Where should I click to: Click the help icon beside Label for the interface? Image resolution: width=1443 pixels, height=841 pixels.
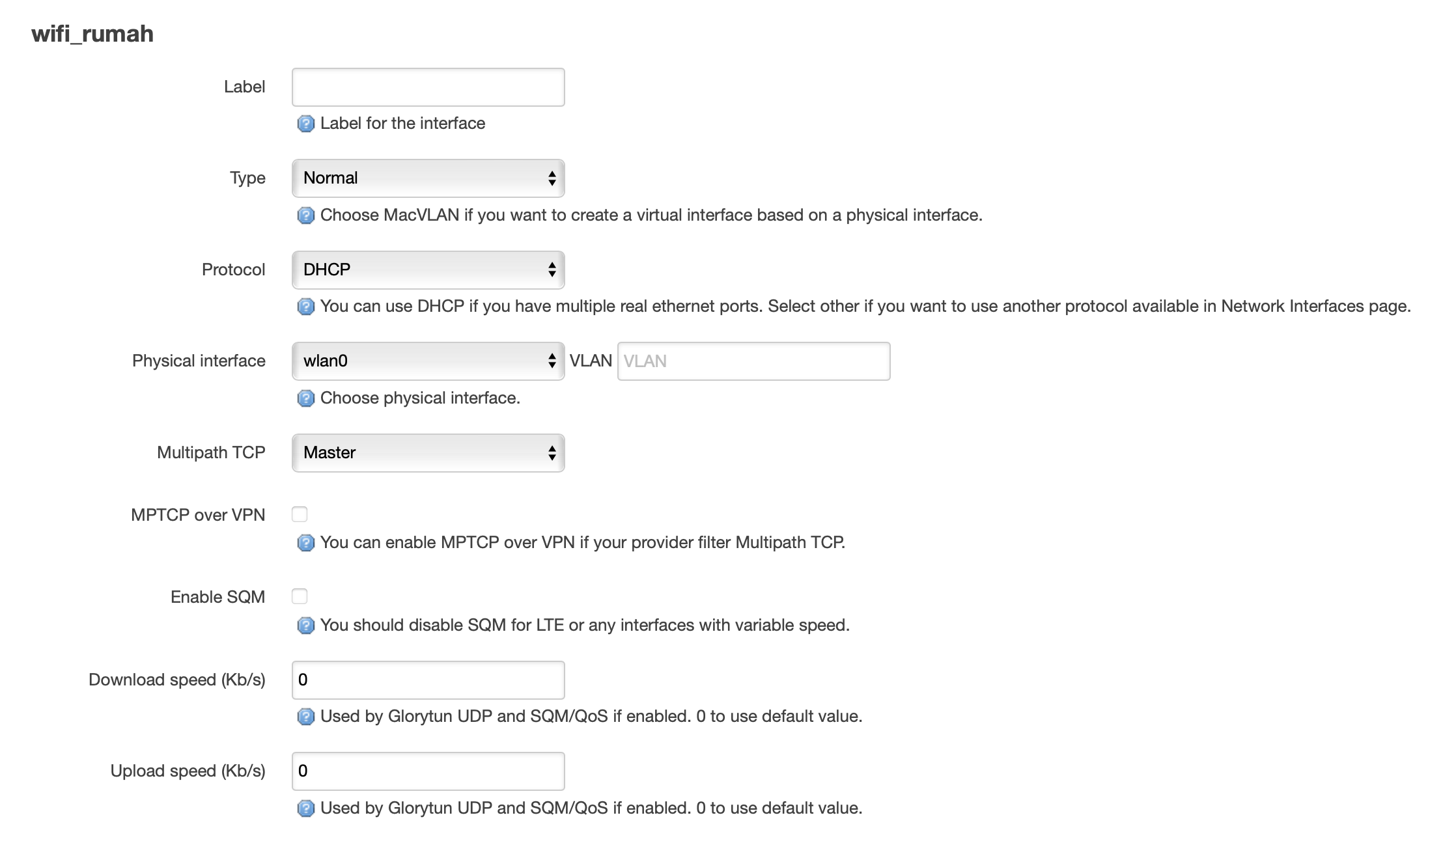coord(305,124)
